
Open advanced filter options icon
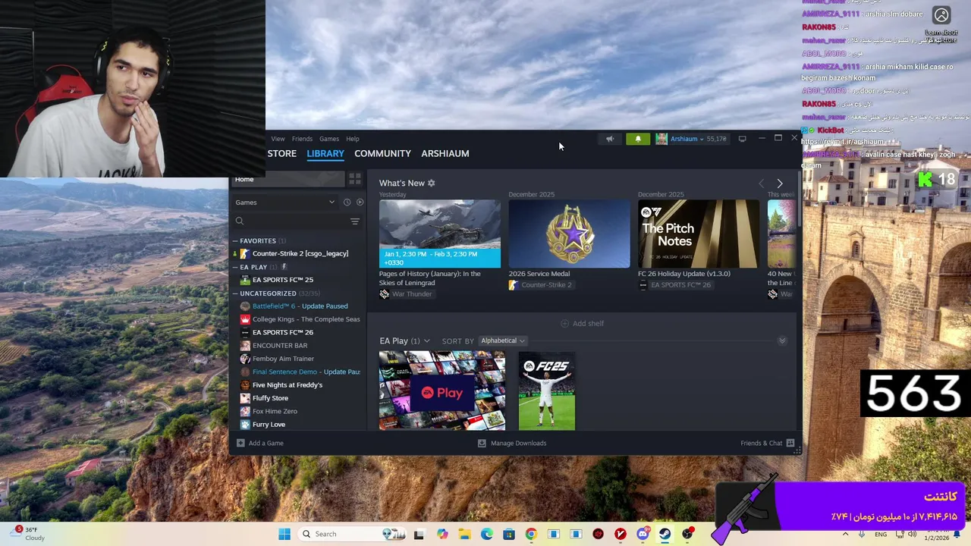coord(354,221)
